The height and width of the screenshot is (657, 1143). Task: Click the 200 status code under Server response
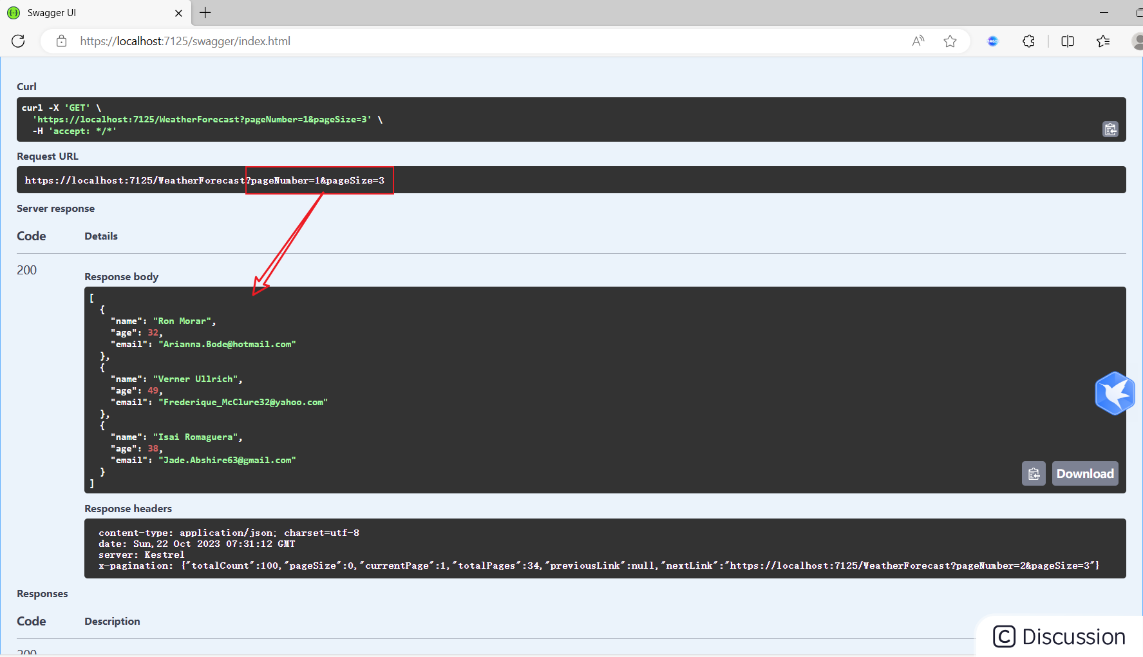(x=26, y=270)
